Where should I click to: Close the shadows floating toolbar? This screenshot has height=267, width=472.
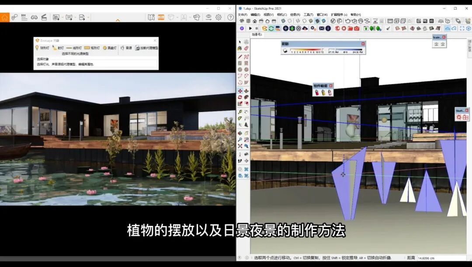(363, 44)
